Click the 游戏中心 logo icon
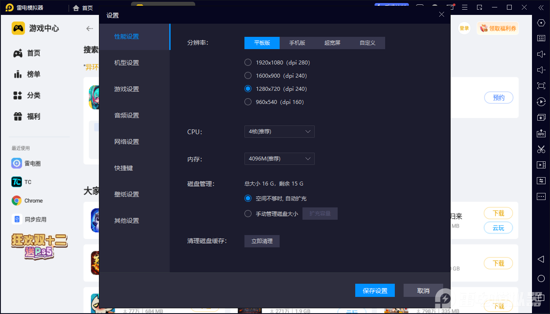This screenshot has width=550, height=314. coord(18,28)
